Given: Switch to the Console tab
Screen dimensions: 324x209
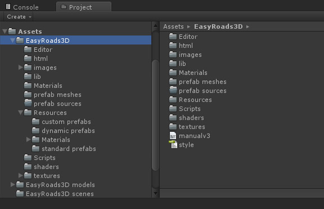Looking at the screenshot, I should click(x=22, y=7).
